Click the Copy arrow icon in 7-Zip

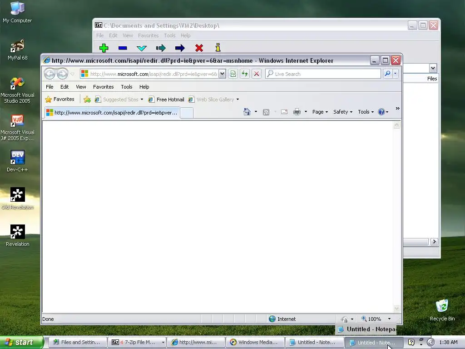(161, 48)
